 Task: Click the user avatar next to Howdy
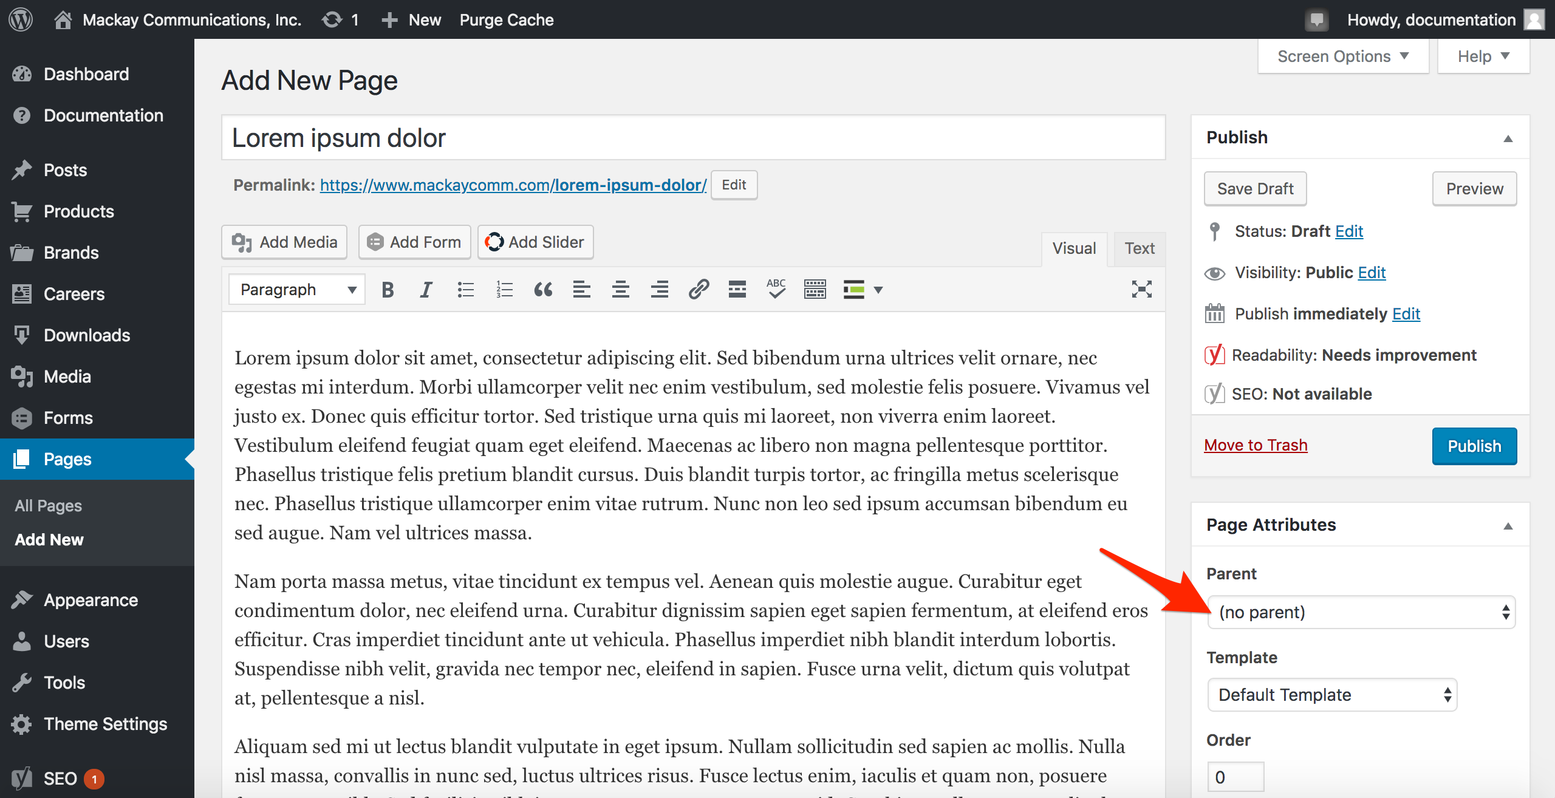click(1535, 19)
